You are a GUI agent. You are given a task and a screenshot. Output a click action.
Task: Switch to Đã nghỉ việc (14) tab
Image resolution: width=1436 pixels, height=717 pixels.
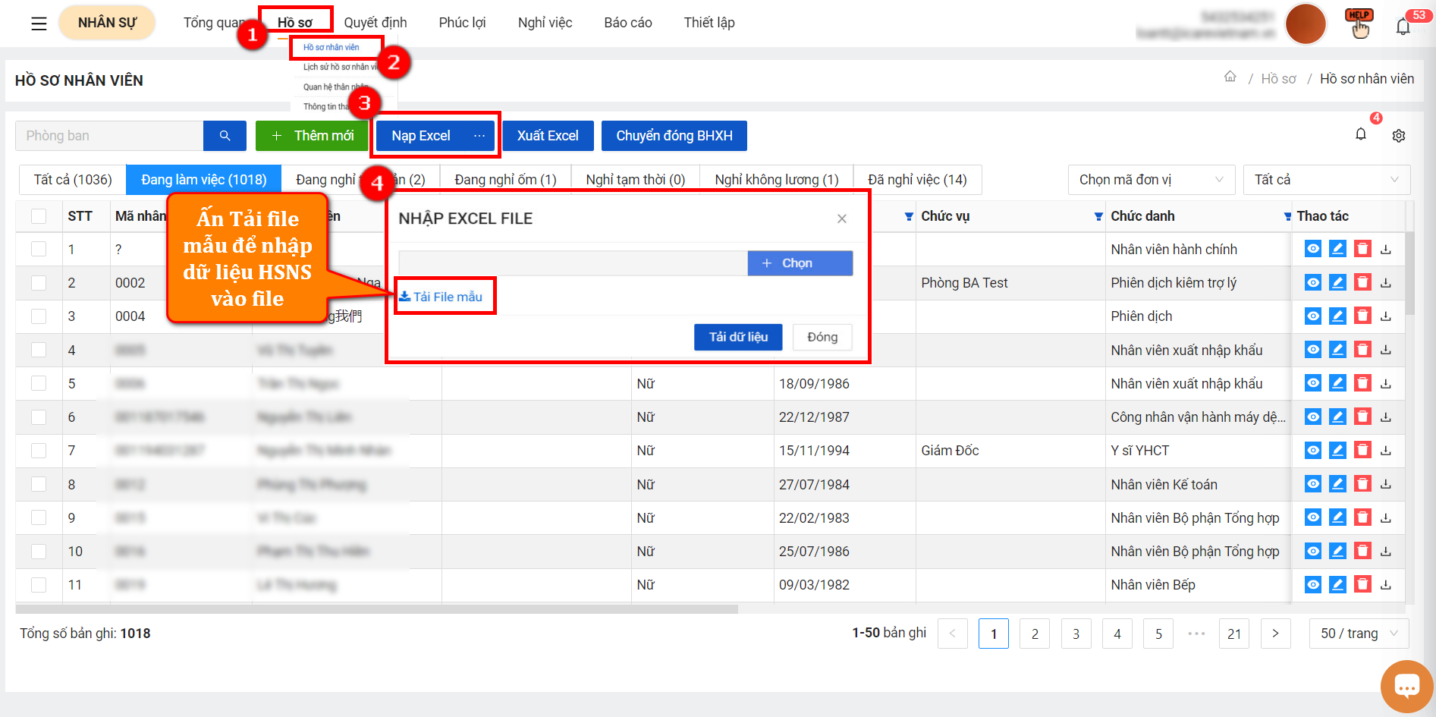(x=917, y=180)
